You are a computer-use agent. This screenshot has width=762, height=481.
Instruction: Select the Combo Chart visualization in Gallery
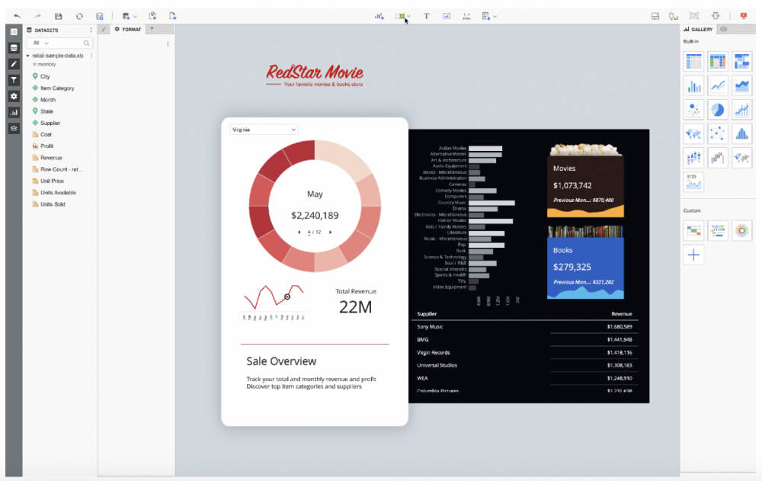(x=741, y=110)
